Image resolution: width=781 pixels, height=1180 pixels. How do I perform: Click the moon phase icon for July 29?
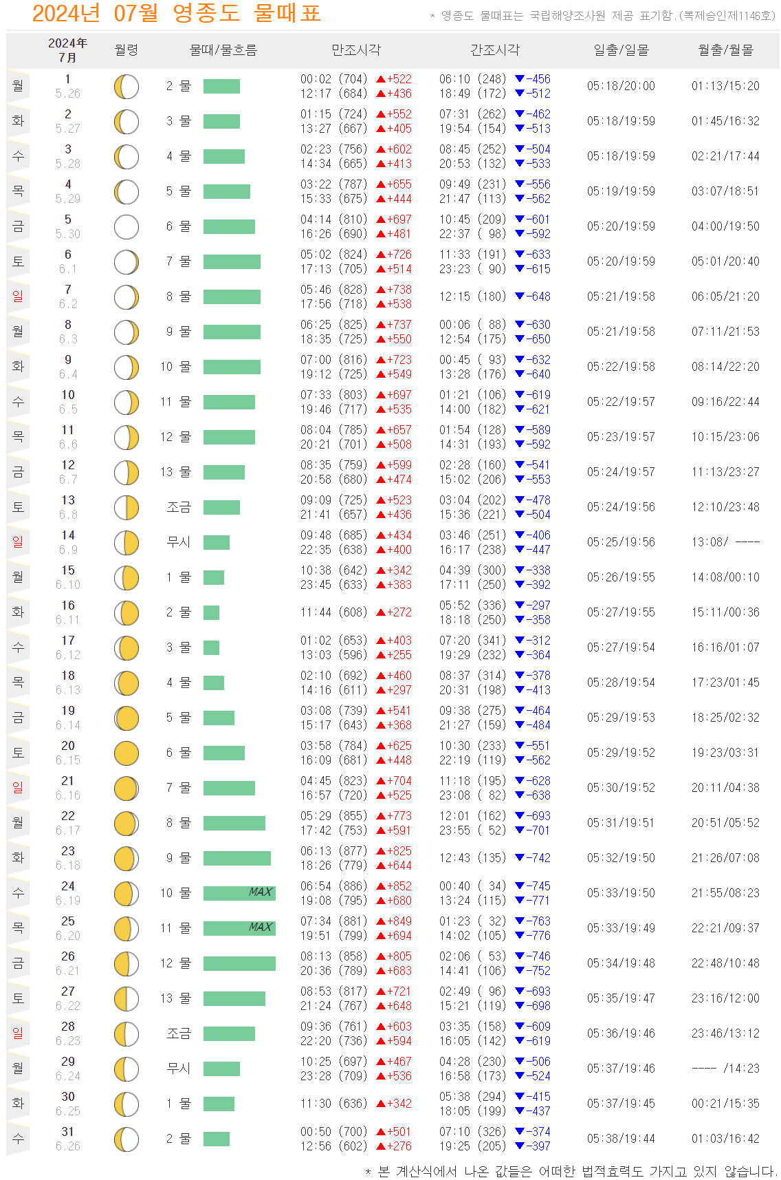[126, 1069]
